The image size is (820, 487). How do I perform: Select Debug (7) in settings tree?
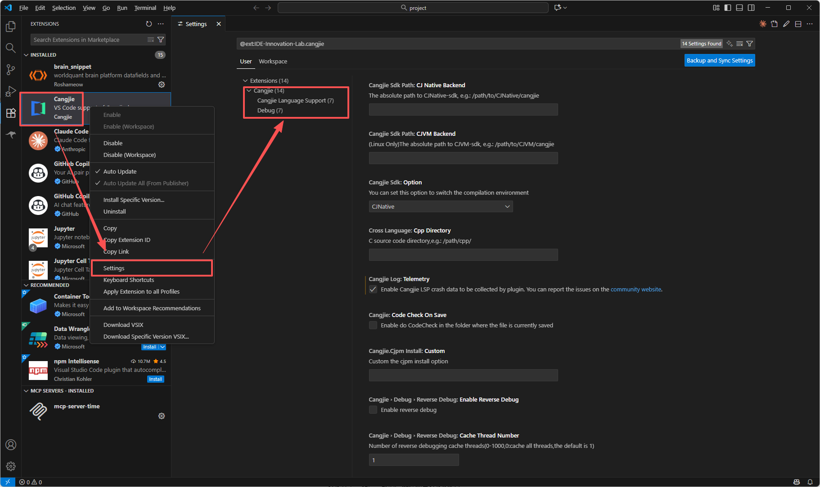(270, 111)
